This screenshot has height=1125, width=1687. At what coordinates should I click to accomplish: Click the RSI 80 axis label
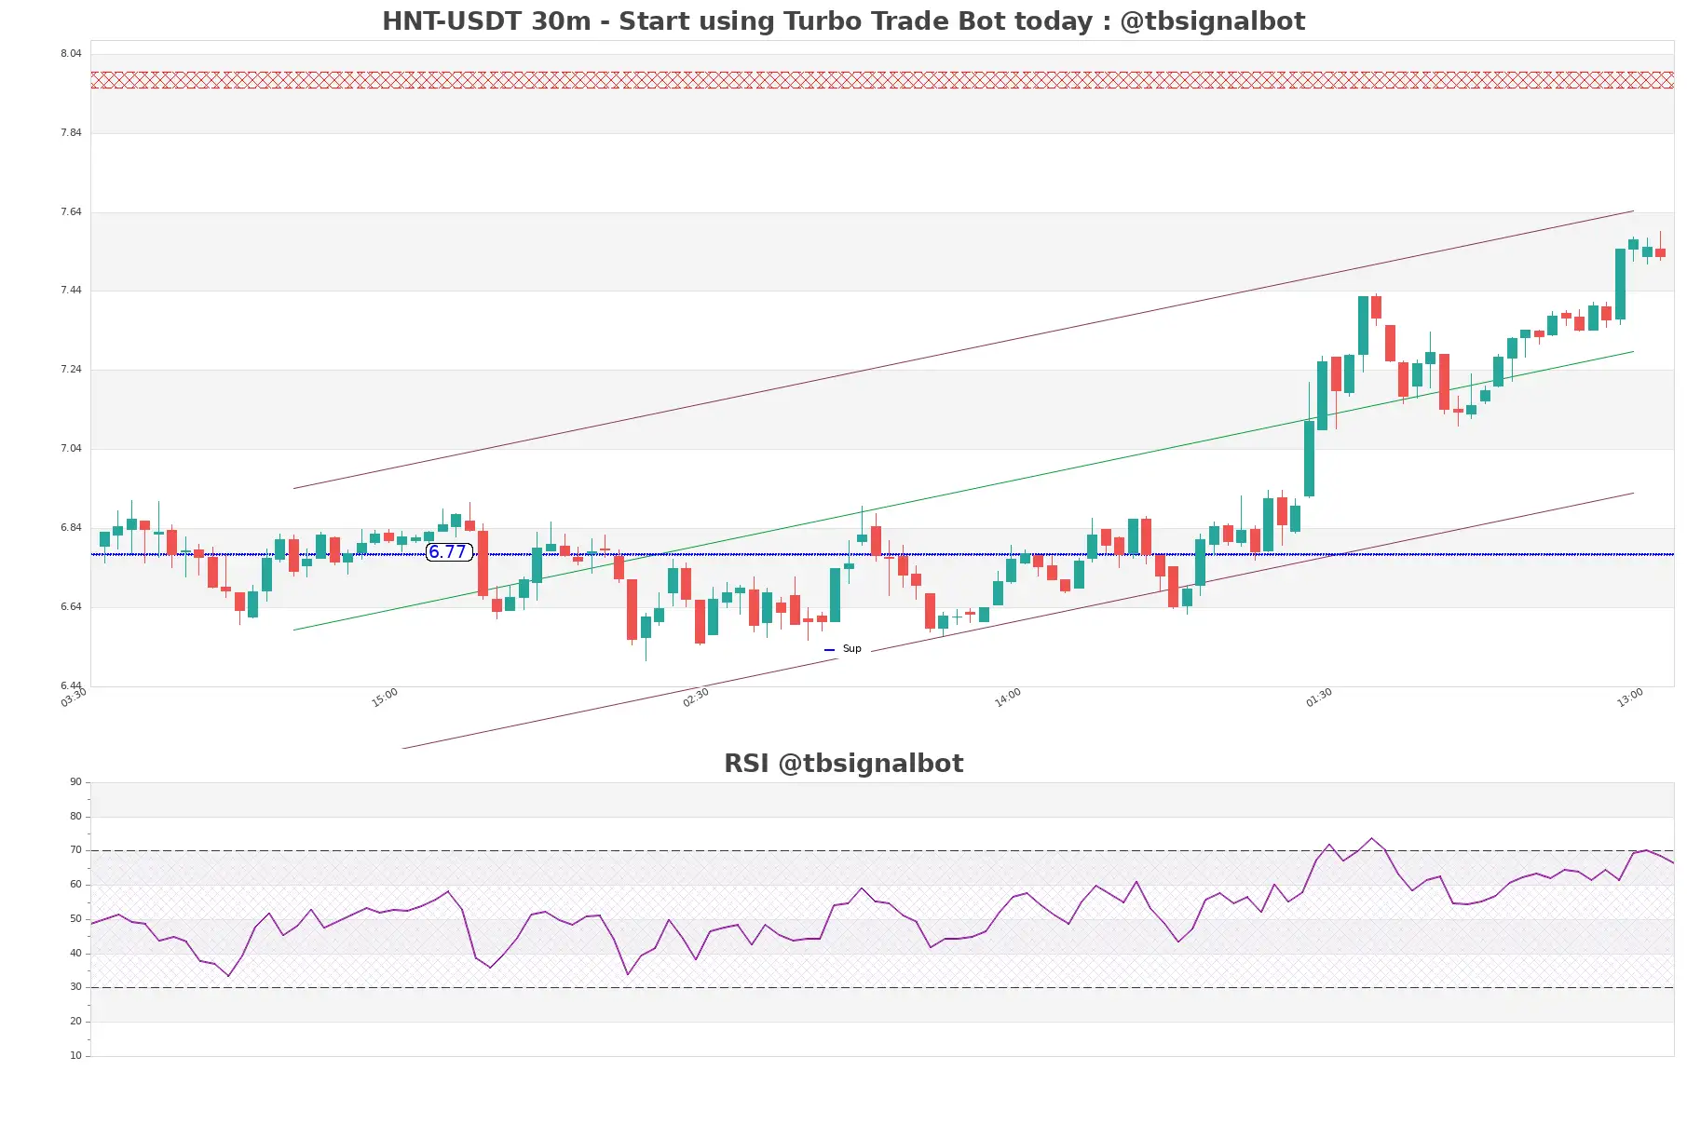pyautogui.click(x=75, y=817)
